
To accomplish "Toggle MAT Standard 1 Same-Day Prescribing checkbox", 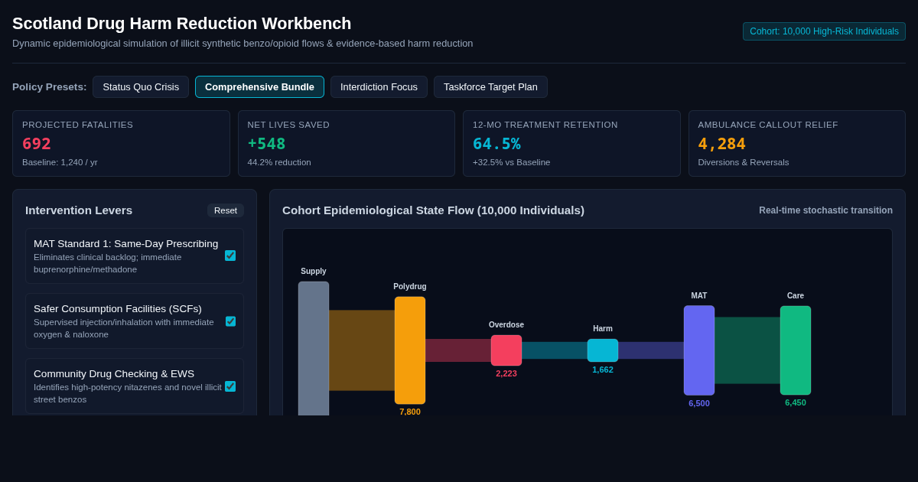I will point(230,256).
